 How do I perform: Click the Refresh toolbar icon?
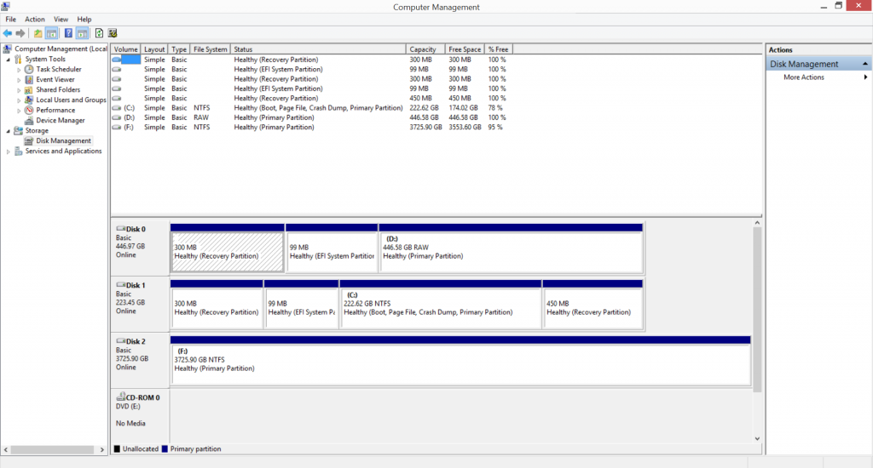pyautogui.click(x=99, y=33)
